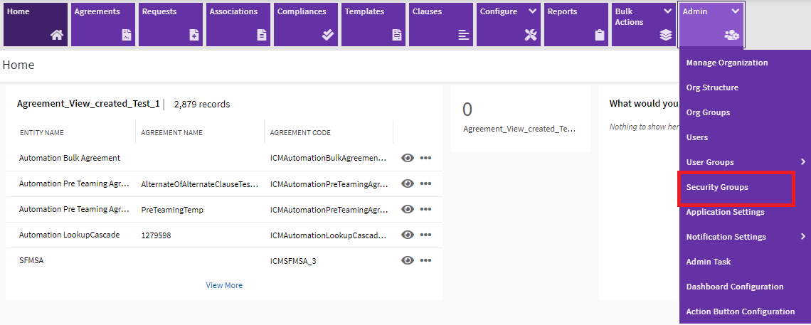Viewport: 811px width, 325px height.
Task: Expand the Configure dropdown menu
Action: (x=532, y=12)
